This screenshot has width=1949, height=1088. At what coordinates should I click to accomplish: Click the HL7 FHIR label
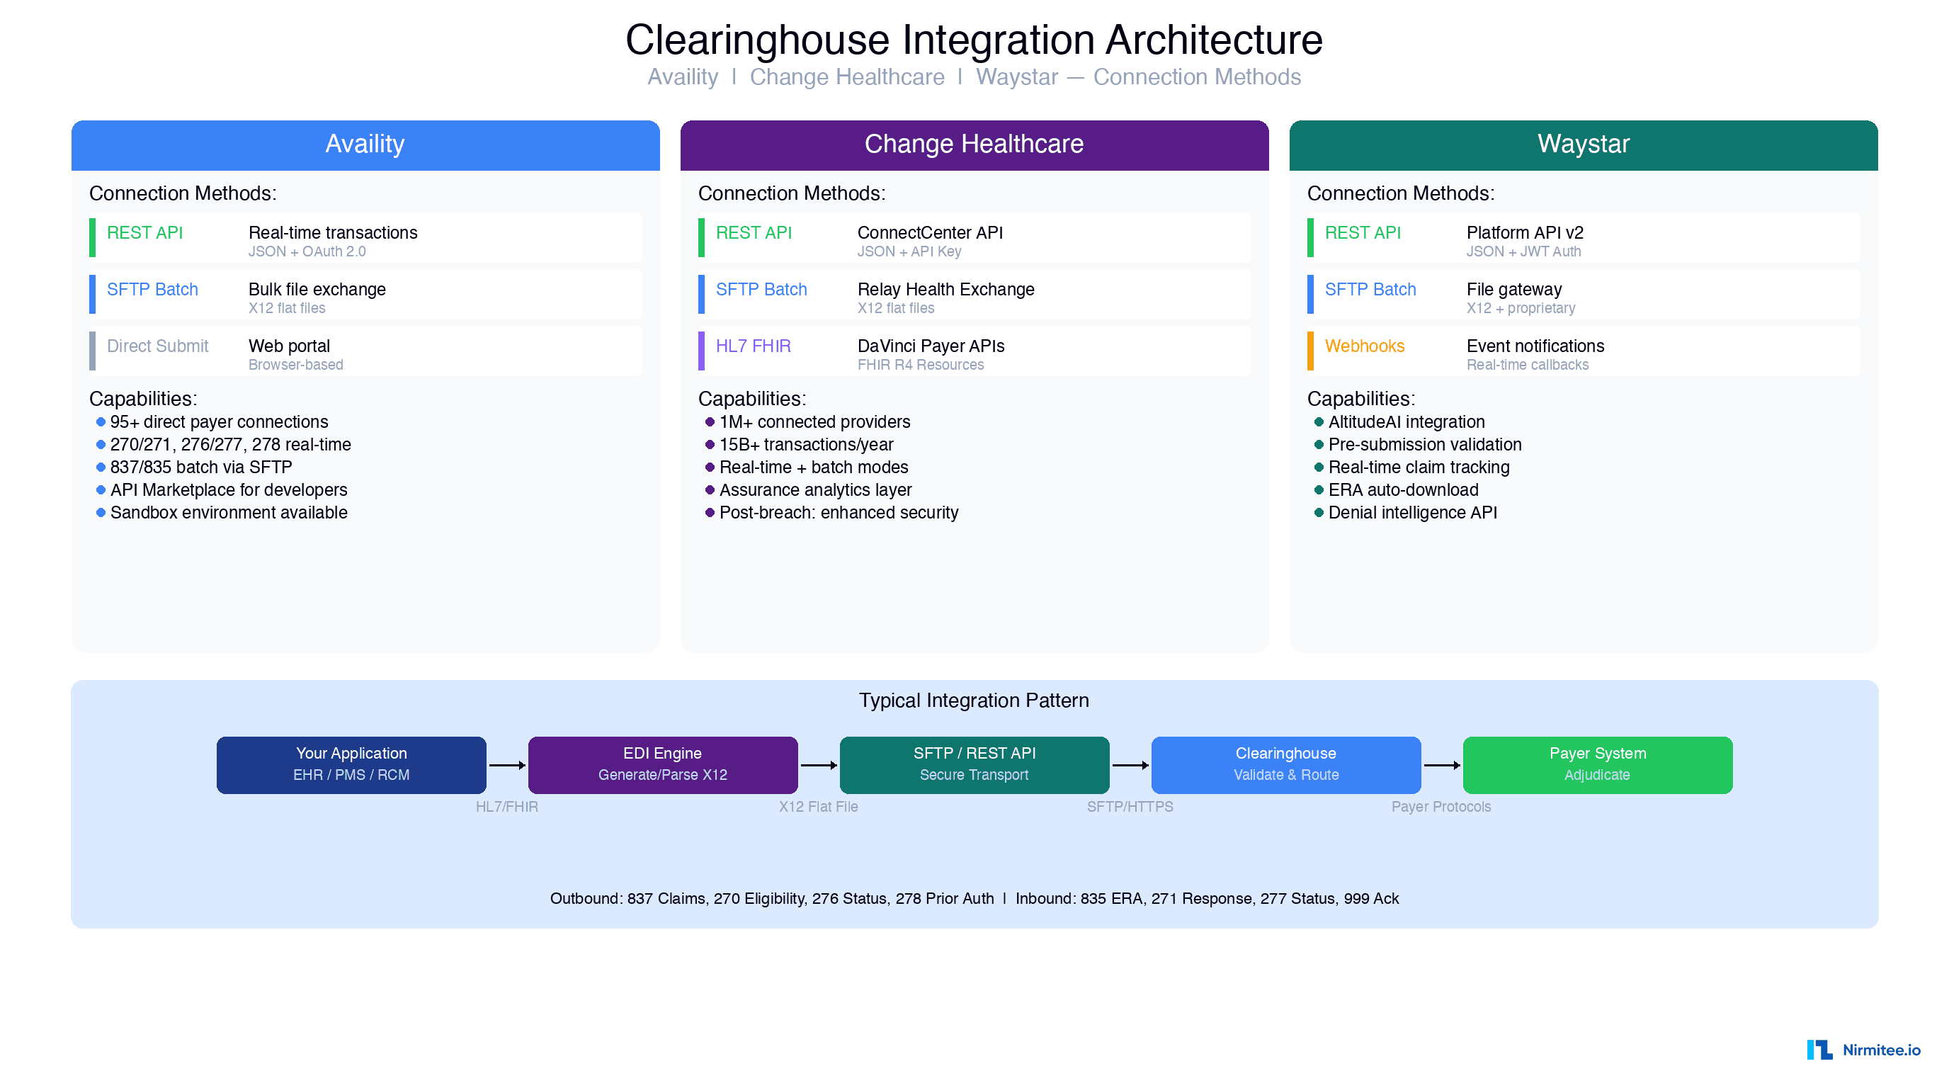click(x=753, y=346)
